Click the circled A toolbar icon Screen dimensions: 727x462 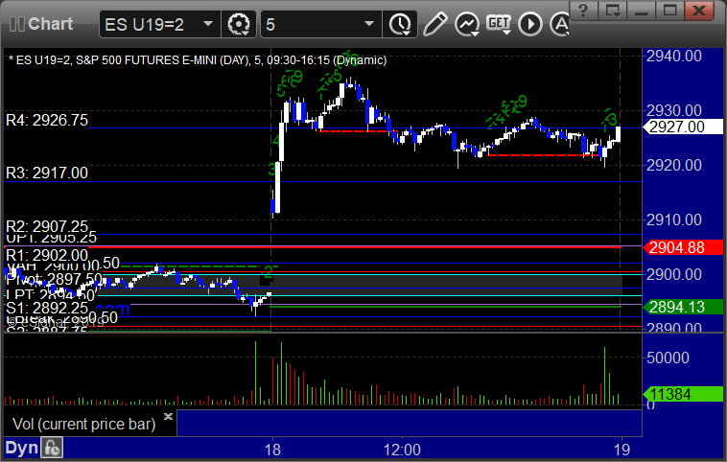560,24
